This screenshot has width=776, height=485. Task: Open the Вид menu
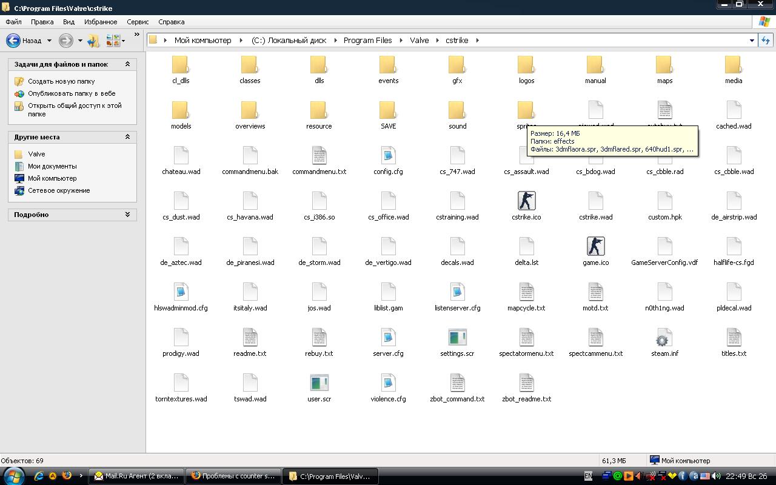(69, 22)
